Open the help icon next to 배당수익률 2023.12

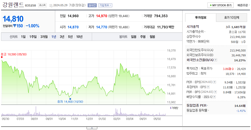(x=214, y=97)
